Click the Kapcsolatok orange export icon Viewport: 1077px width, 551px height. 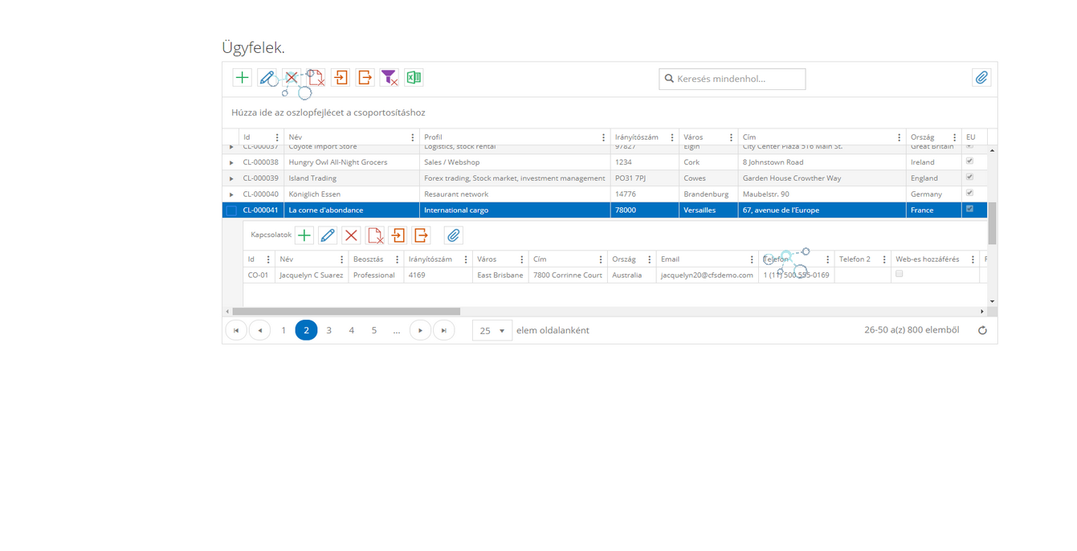point(422,235)
